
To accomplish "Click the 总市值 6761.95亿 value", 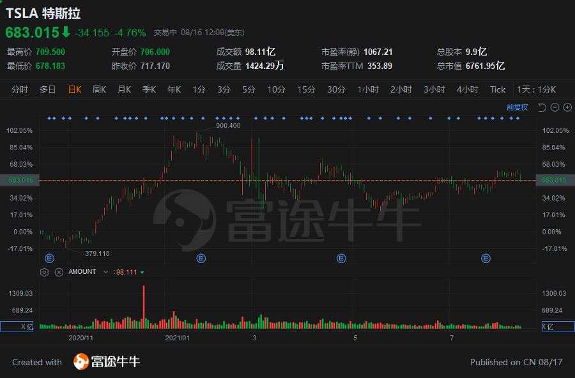I will point(485,66).
